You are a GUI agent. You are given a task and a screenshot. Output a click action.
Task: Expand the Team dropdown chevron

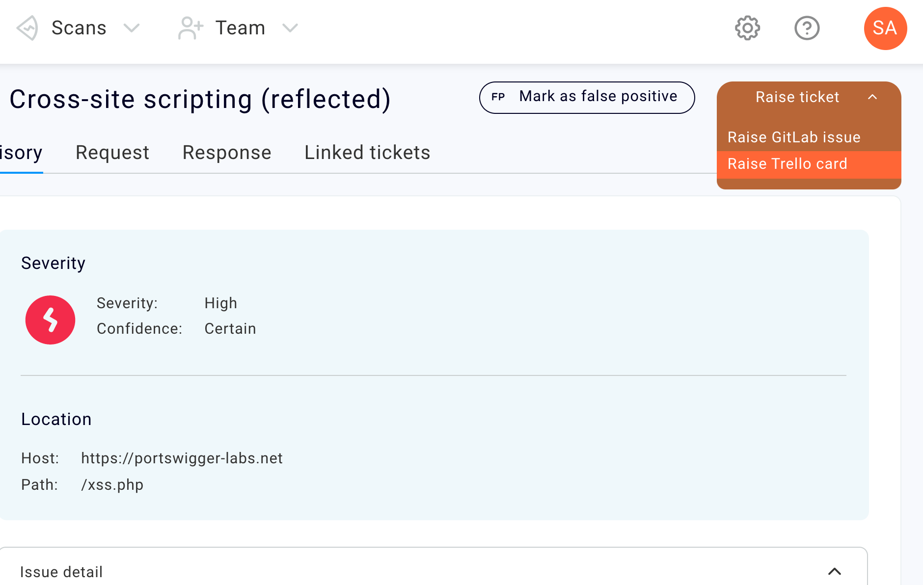tap(290, 28)
